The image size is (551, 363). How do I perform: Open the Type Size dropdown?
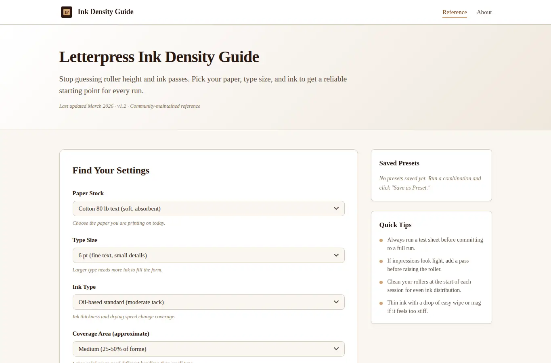point(208,255)
